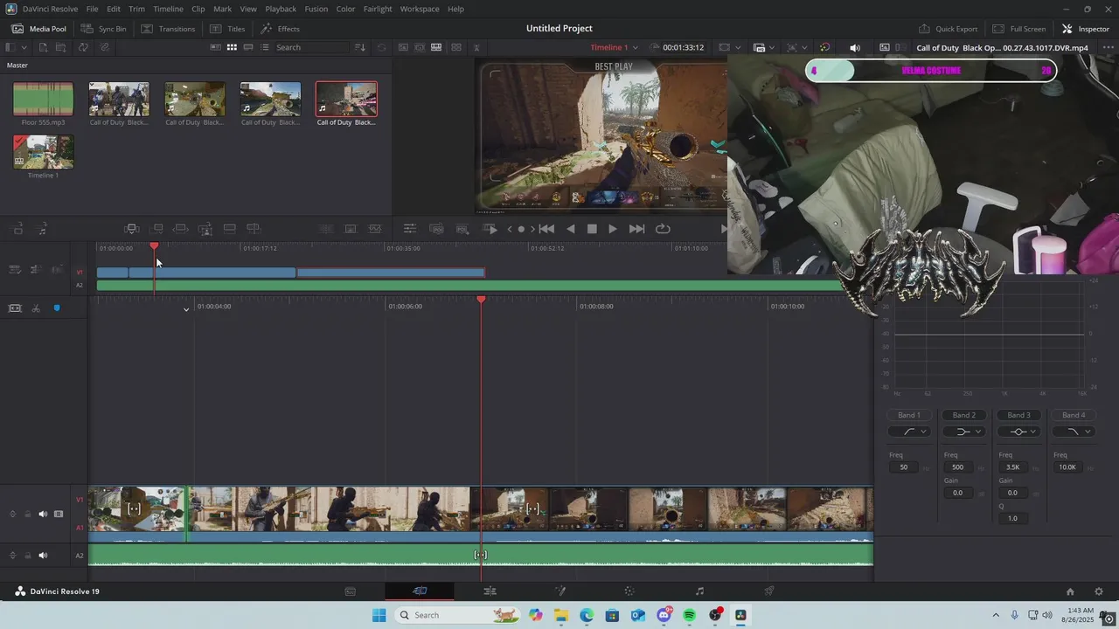
Task: Open the Transitions panel
Action: 168,29
